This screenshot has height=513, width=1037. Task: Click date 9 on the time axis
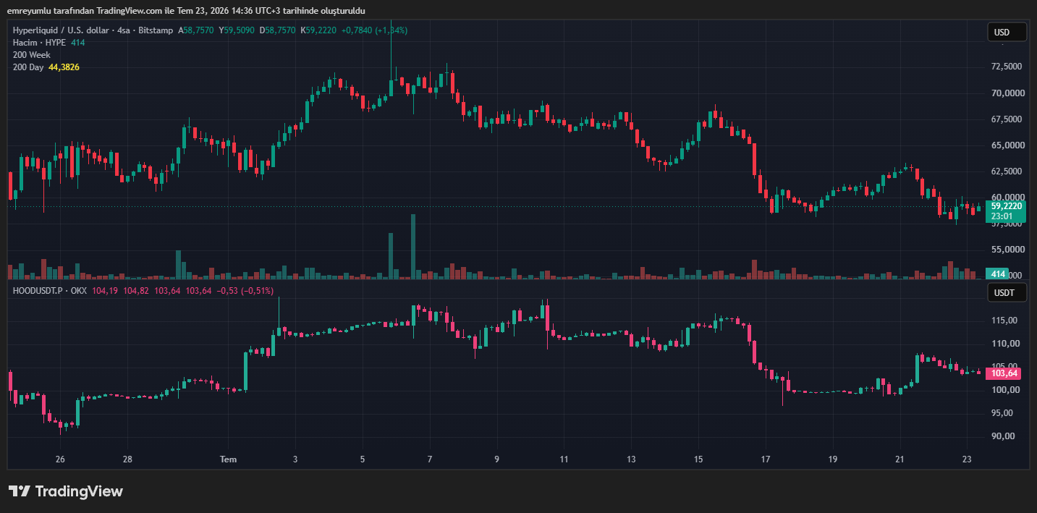click(496, 459)
